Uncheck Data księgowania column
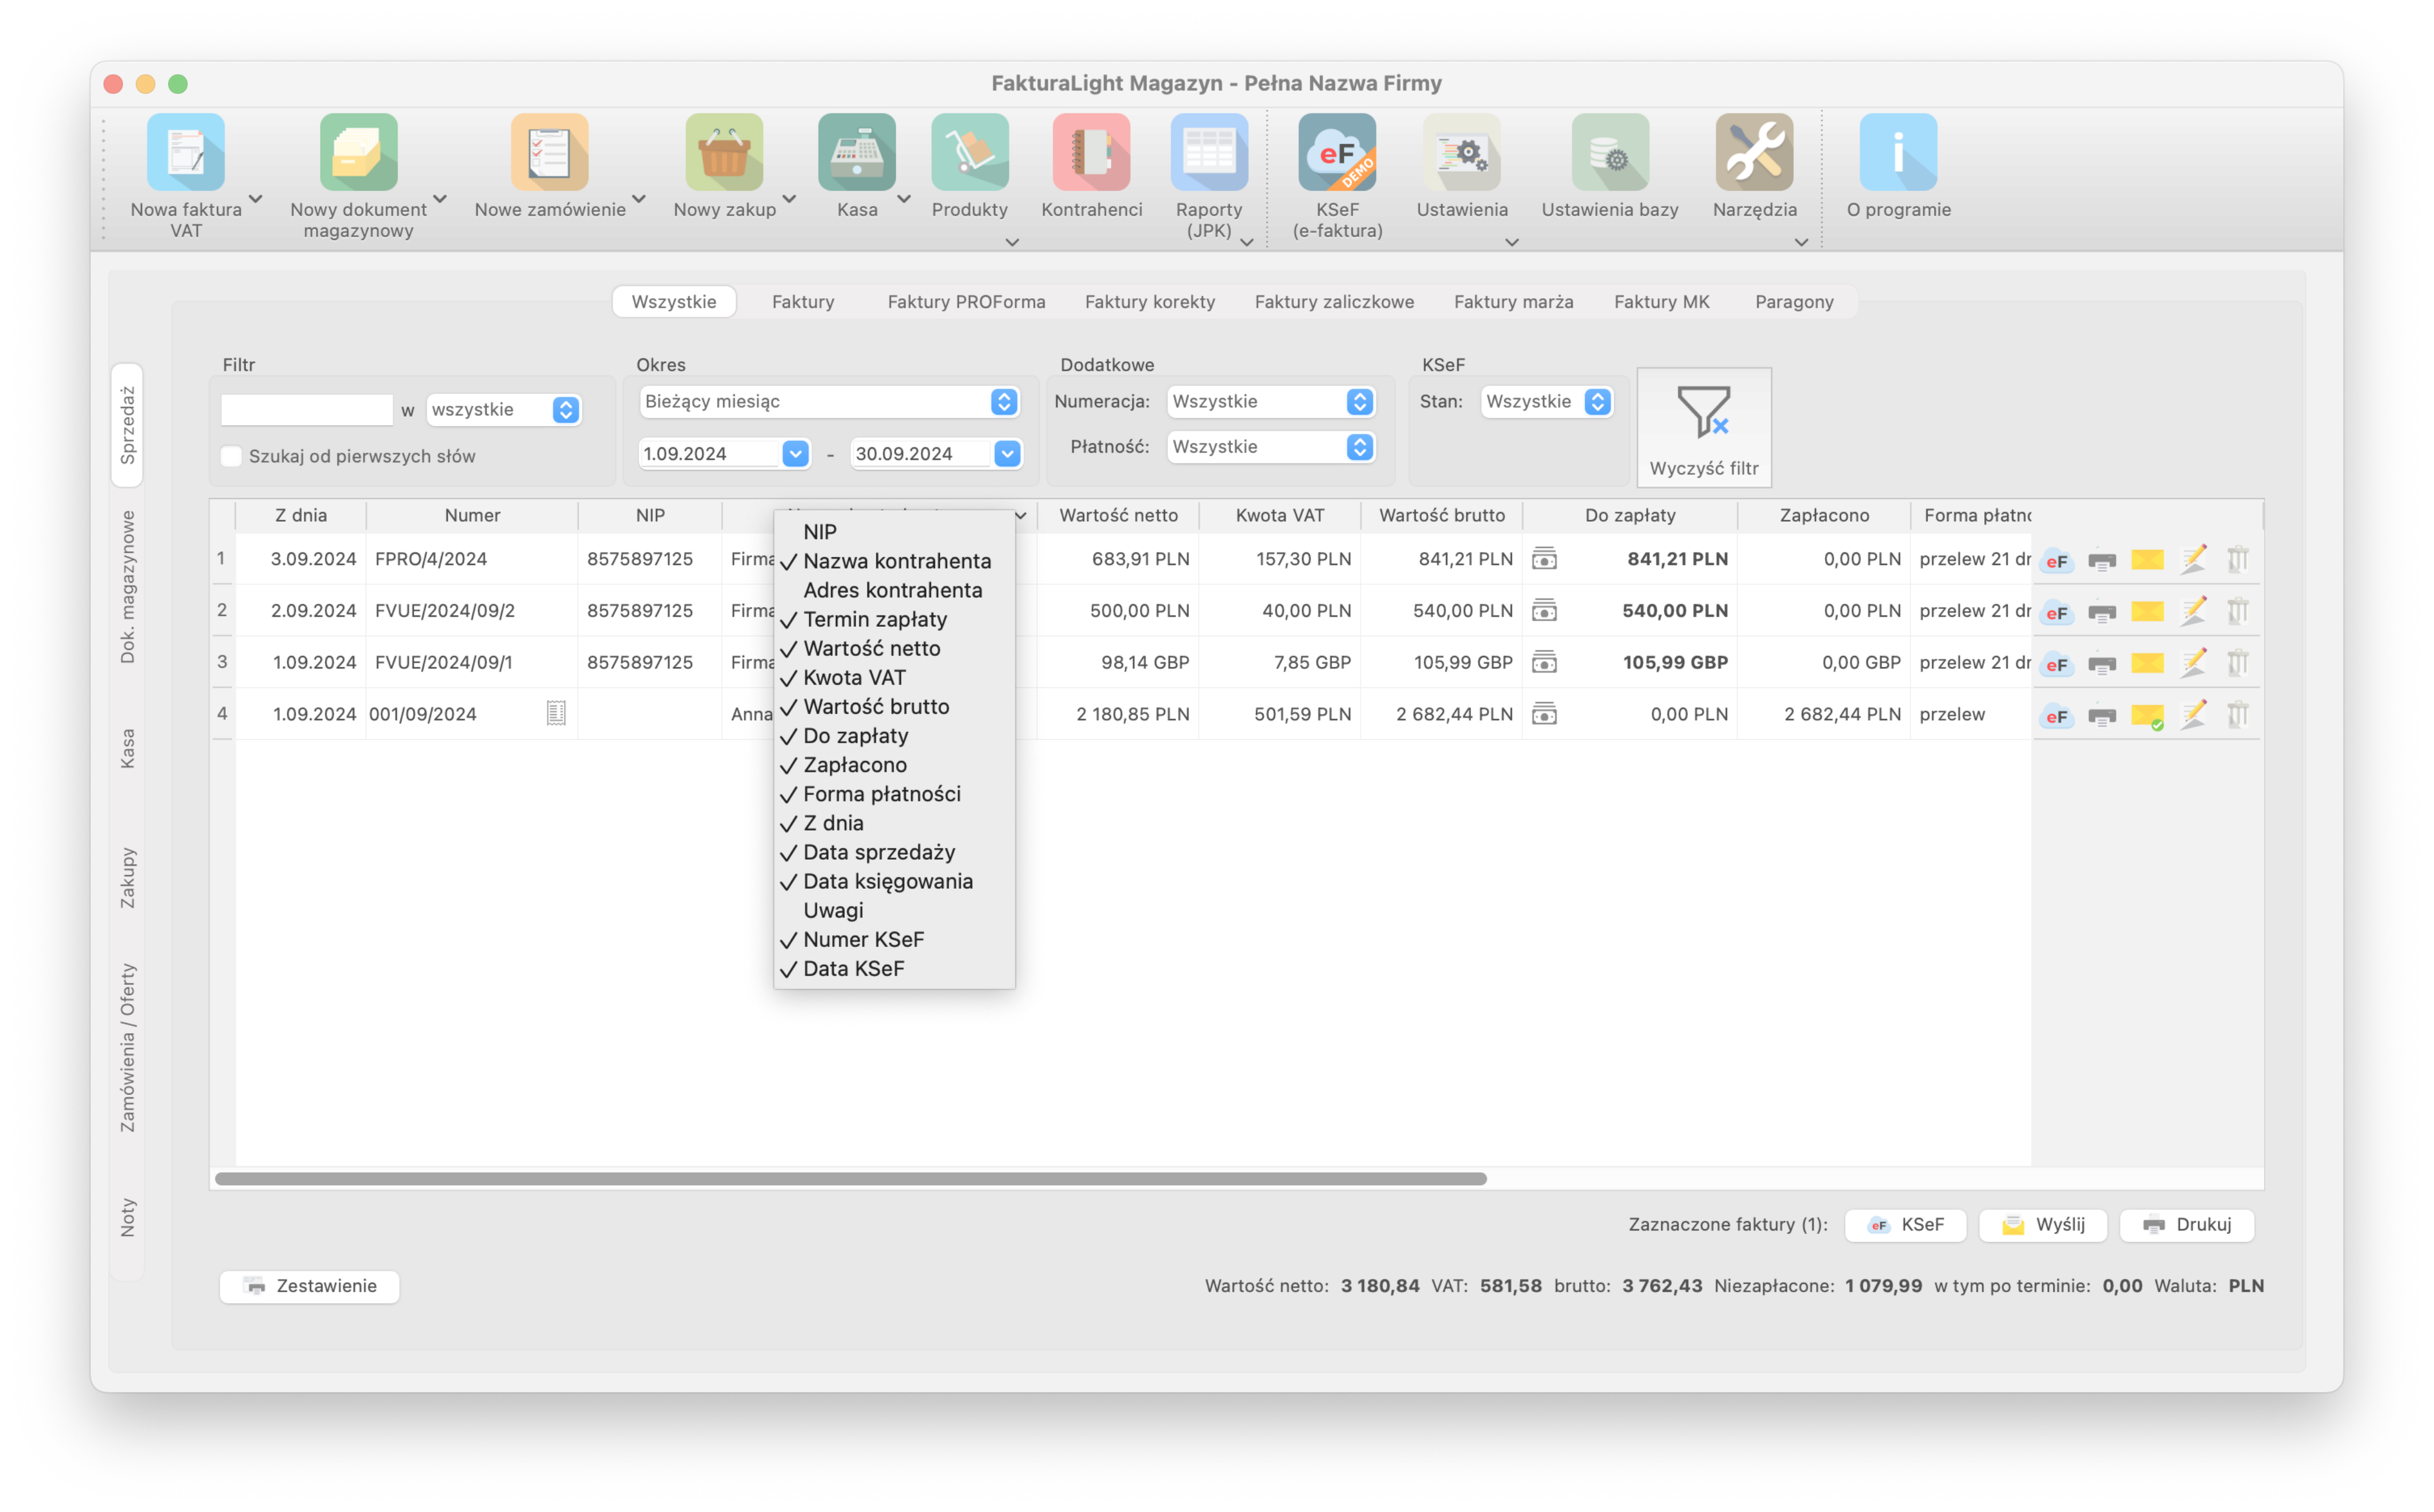2434x1512 pixels. point(894,881)
